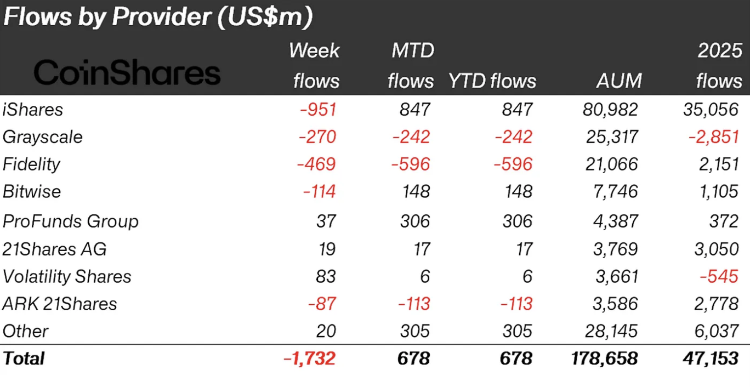Click the ProFunds Group row label
Viewport: 750px width, 387px height.
click(x=71, y=221)
